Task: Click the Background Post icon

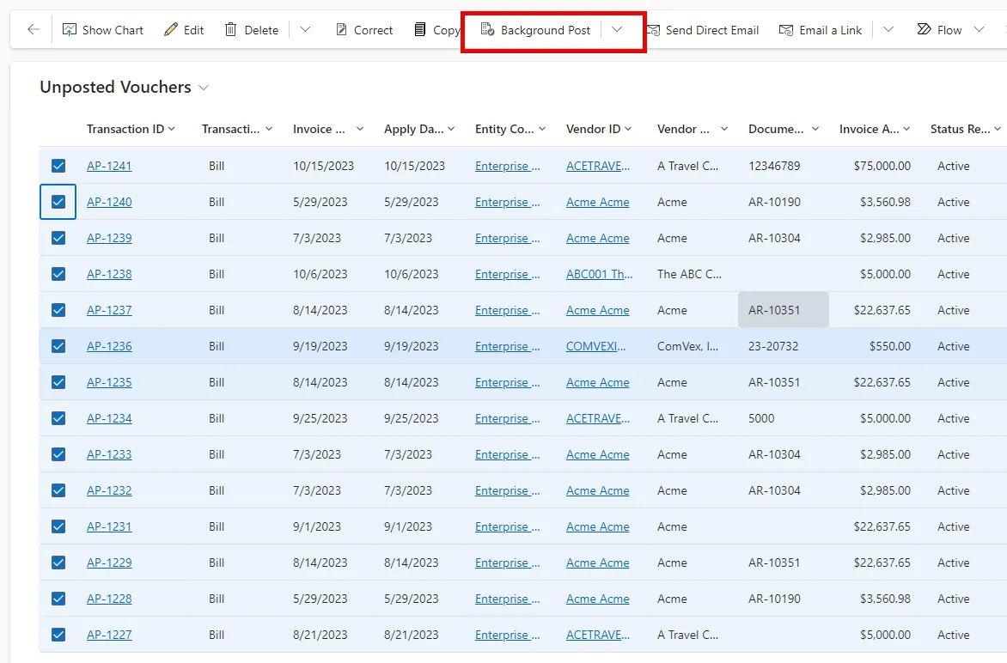Action: [487, 29]
